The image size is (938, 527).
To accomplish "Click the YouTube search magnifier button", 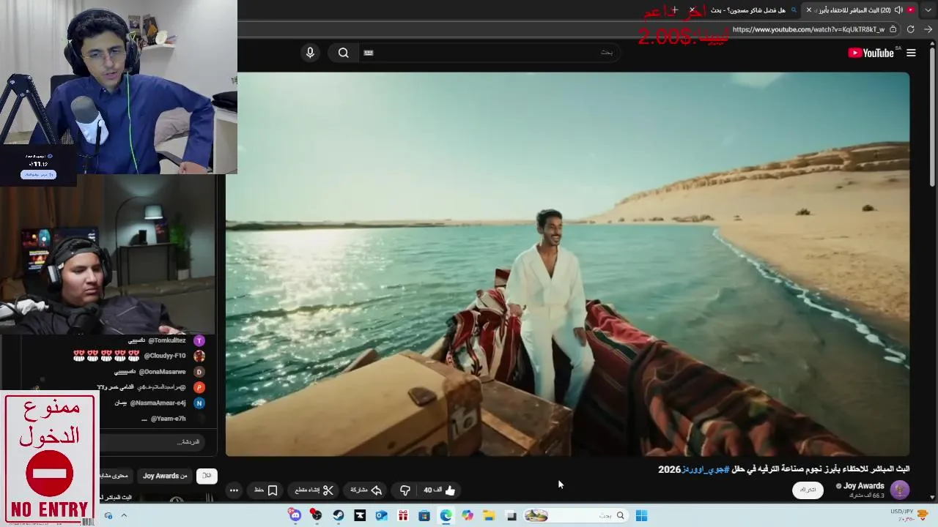I will (343, 53).
